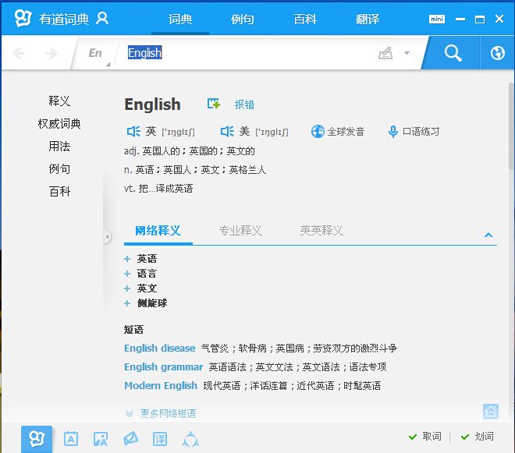Click the magnifier search button

[453, 53]
